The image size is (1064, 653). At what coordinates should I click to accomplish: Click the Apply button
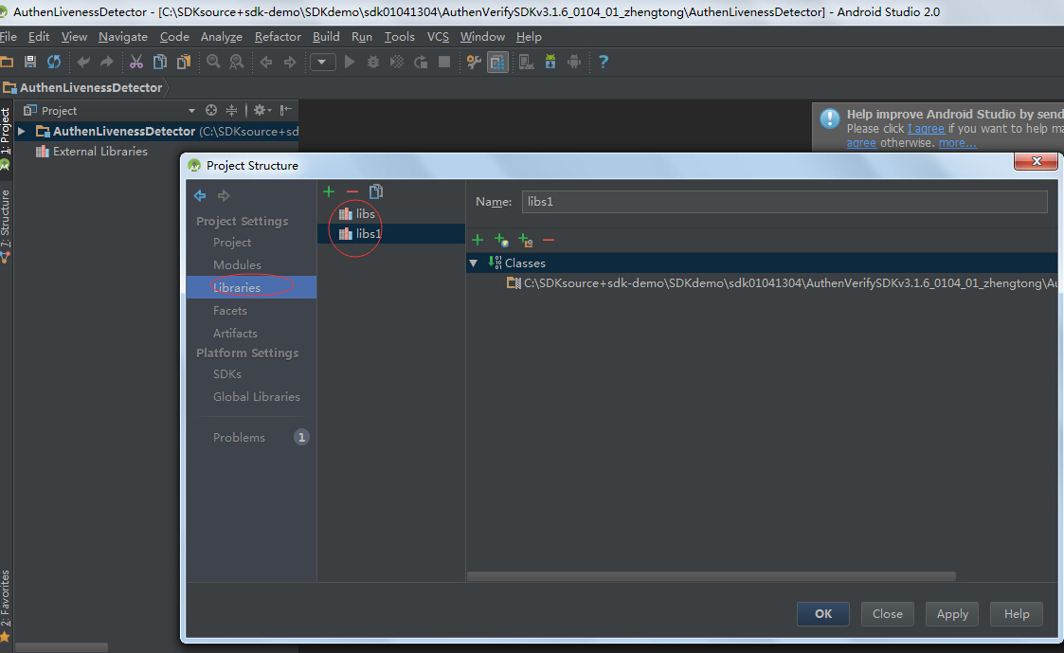point(953,613)
